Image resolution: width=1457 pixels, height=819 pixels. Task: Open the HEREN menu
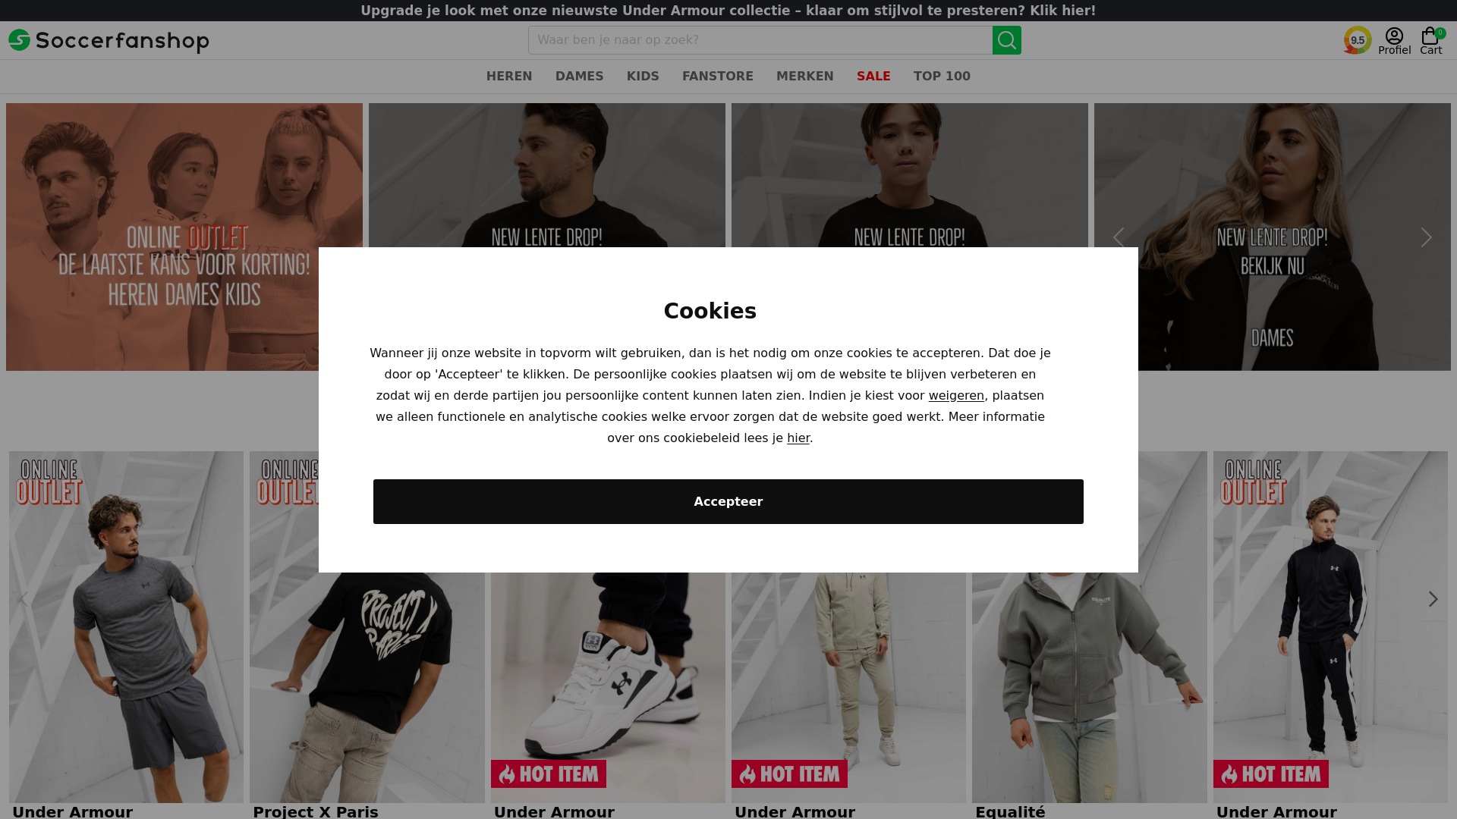click(509, 76)
